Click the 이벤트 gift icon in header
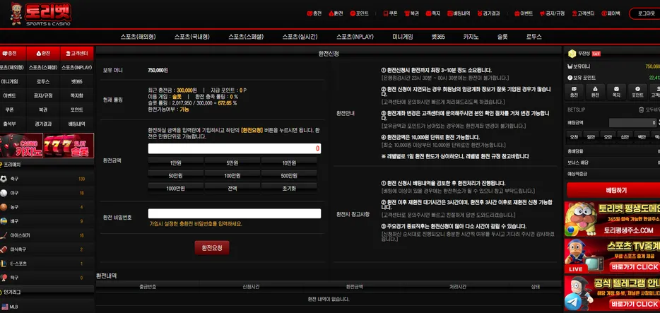This screenshot has height=313, width=660. click(x=517, y=13)
